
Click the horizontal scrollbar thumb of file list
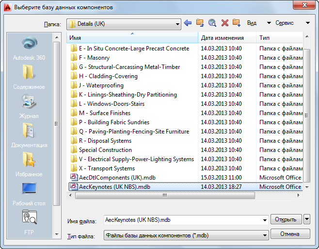(165, 196)
